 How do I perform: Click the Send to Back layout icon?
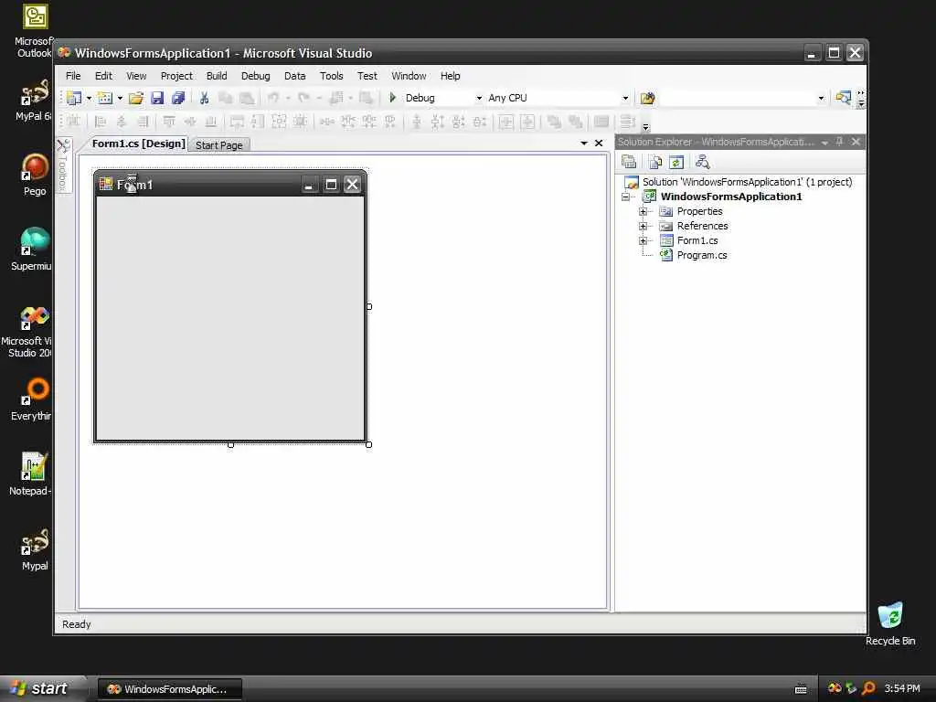[x=576, y=122]
